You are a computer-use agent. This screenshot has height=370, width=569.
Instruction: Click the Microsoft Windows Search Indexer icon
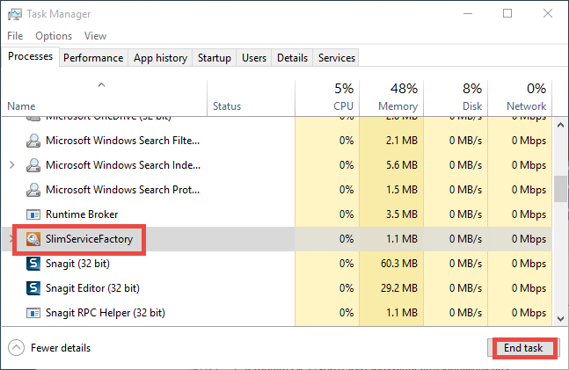click(x=33, y=165)
